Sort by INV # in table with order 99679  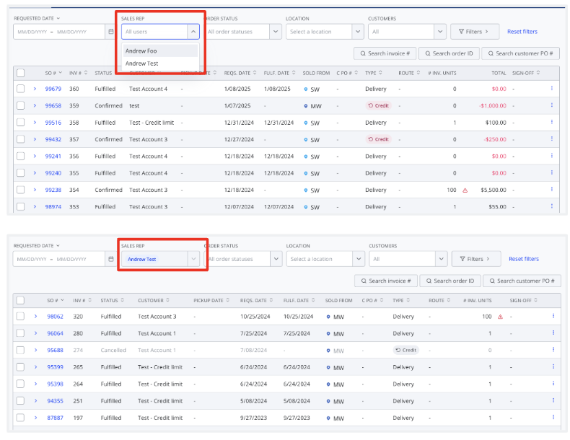point(78,73)
